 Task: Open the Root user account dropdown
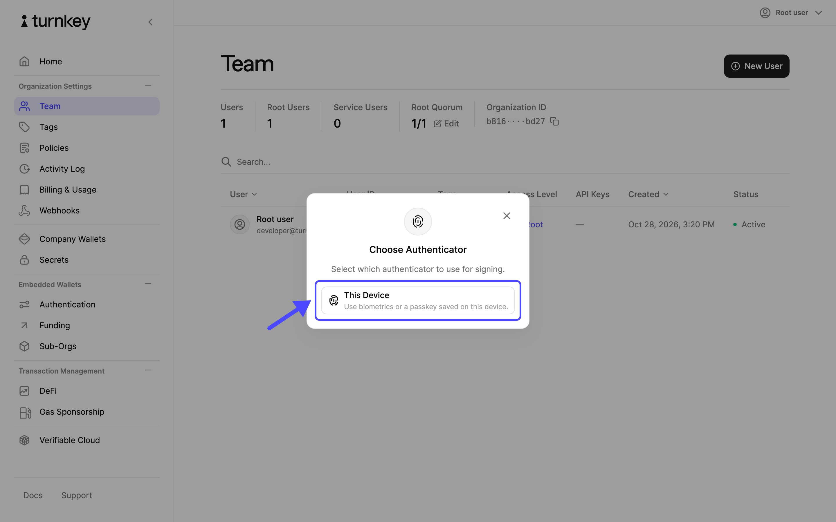tap(791, 13)
